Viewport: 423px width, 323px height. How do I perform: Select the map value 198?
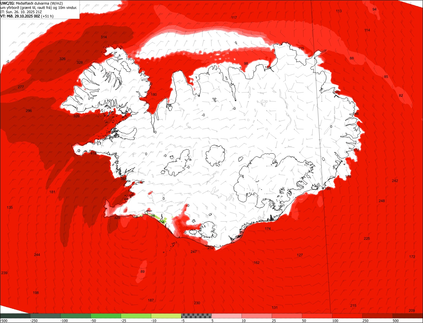coord(36,293)
